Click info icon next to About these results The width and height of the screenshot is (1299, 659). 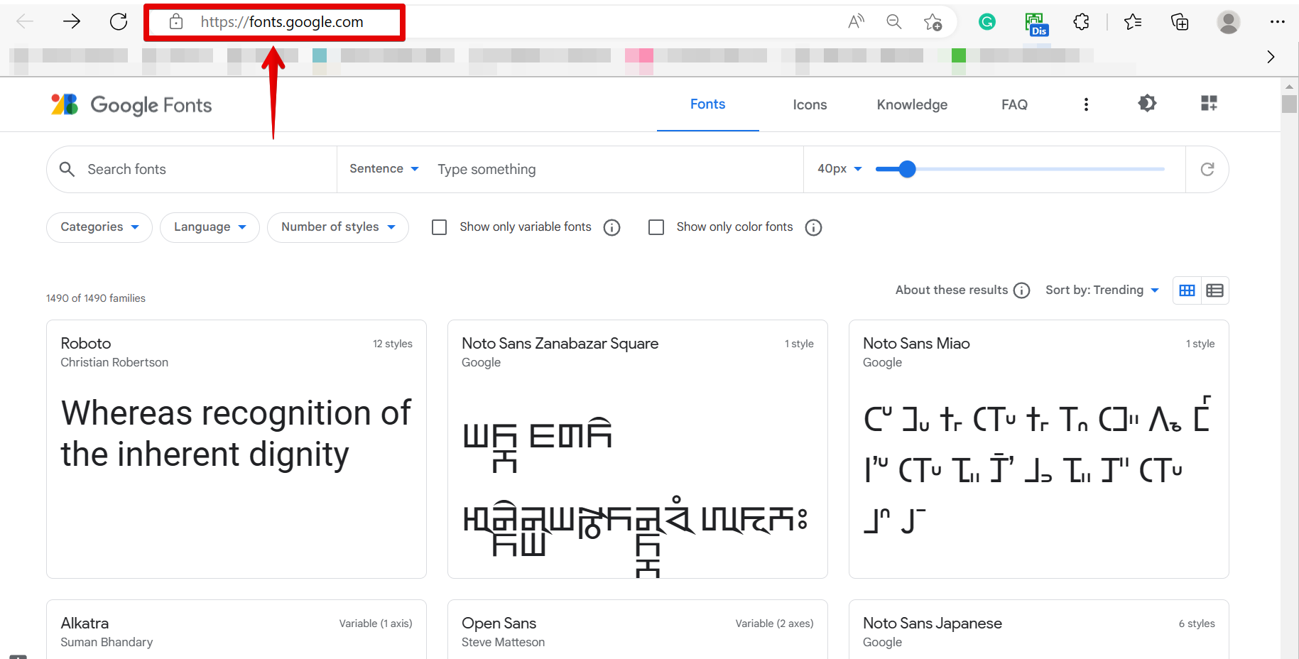pos(1021,290)
